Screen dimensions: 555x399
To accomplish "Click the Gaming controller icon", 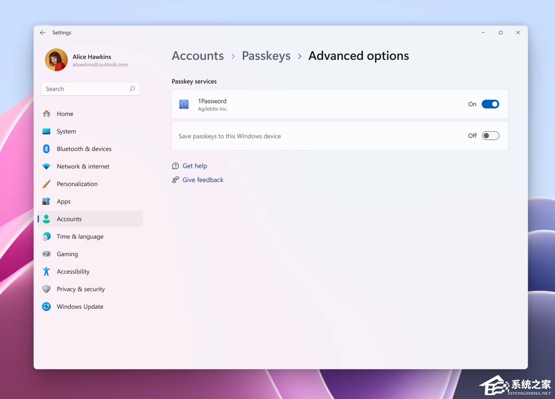I will pyautogui.click(x=46, y=254).
